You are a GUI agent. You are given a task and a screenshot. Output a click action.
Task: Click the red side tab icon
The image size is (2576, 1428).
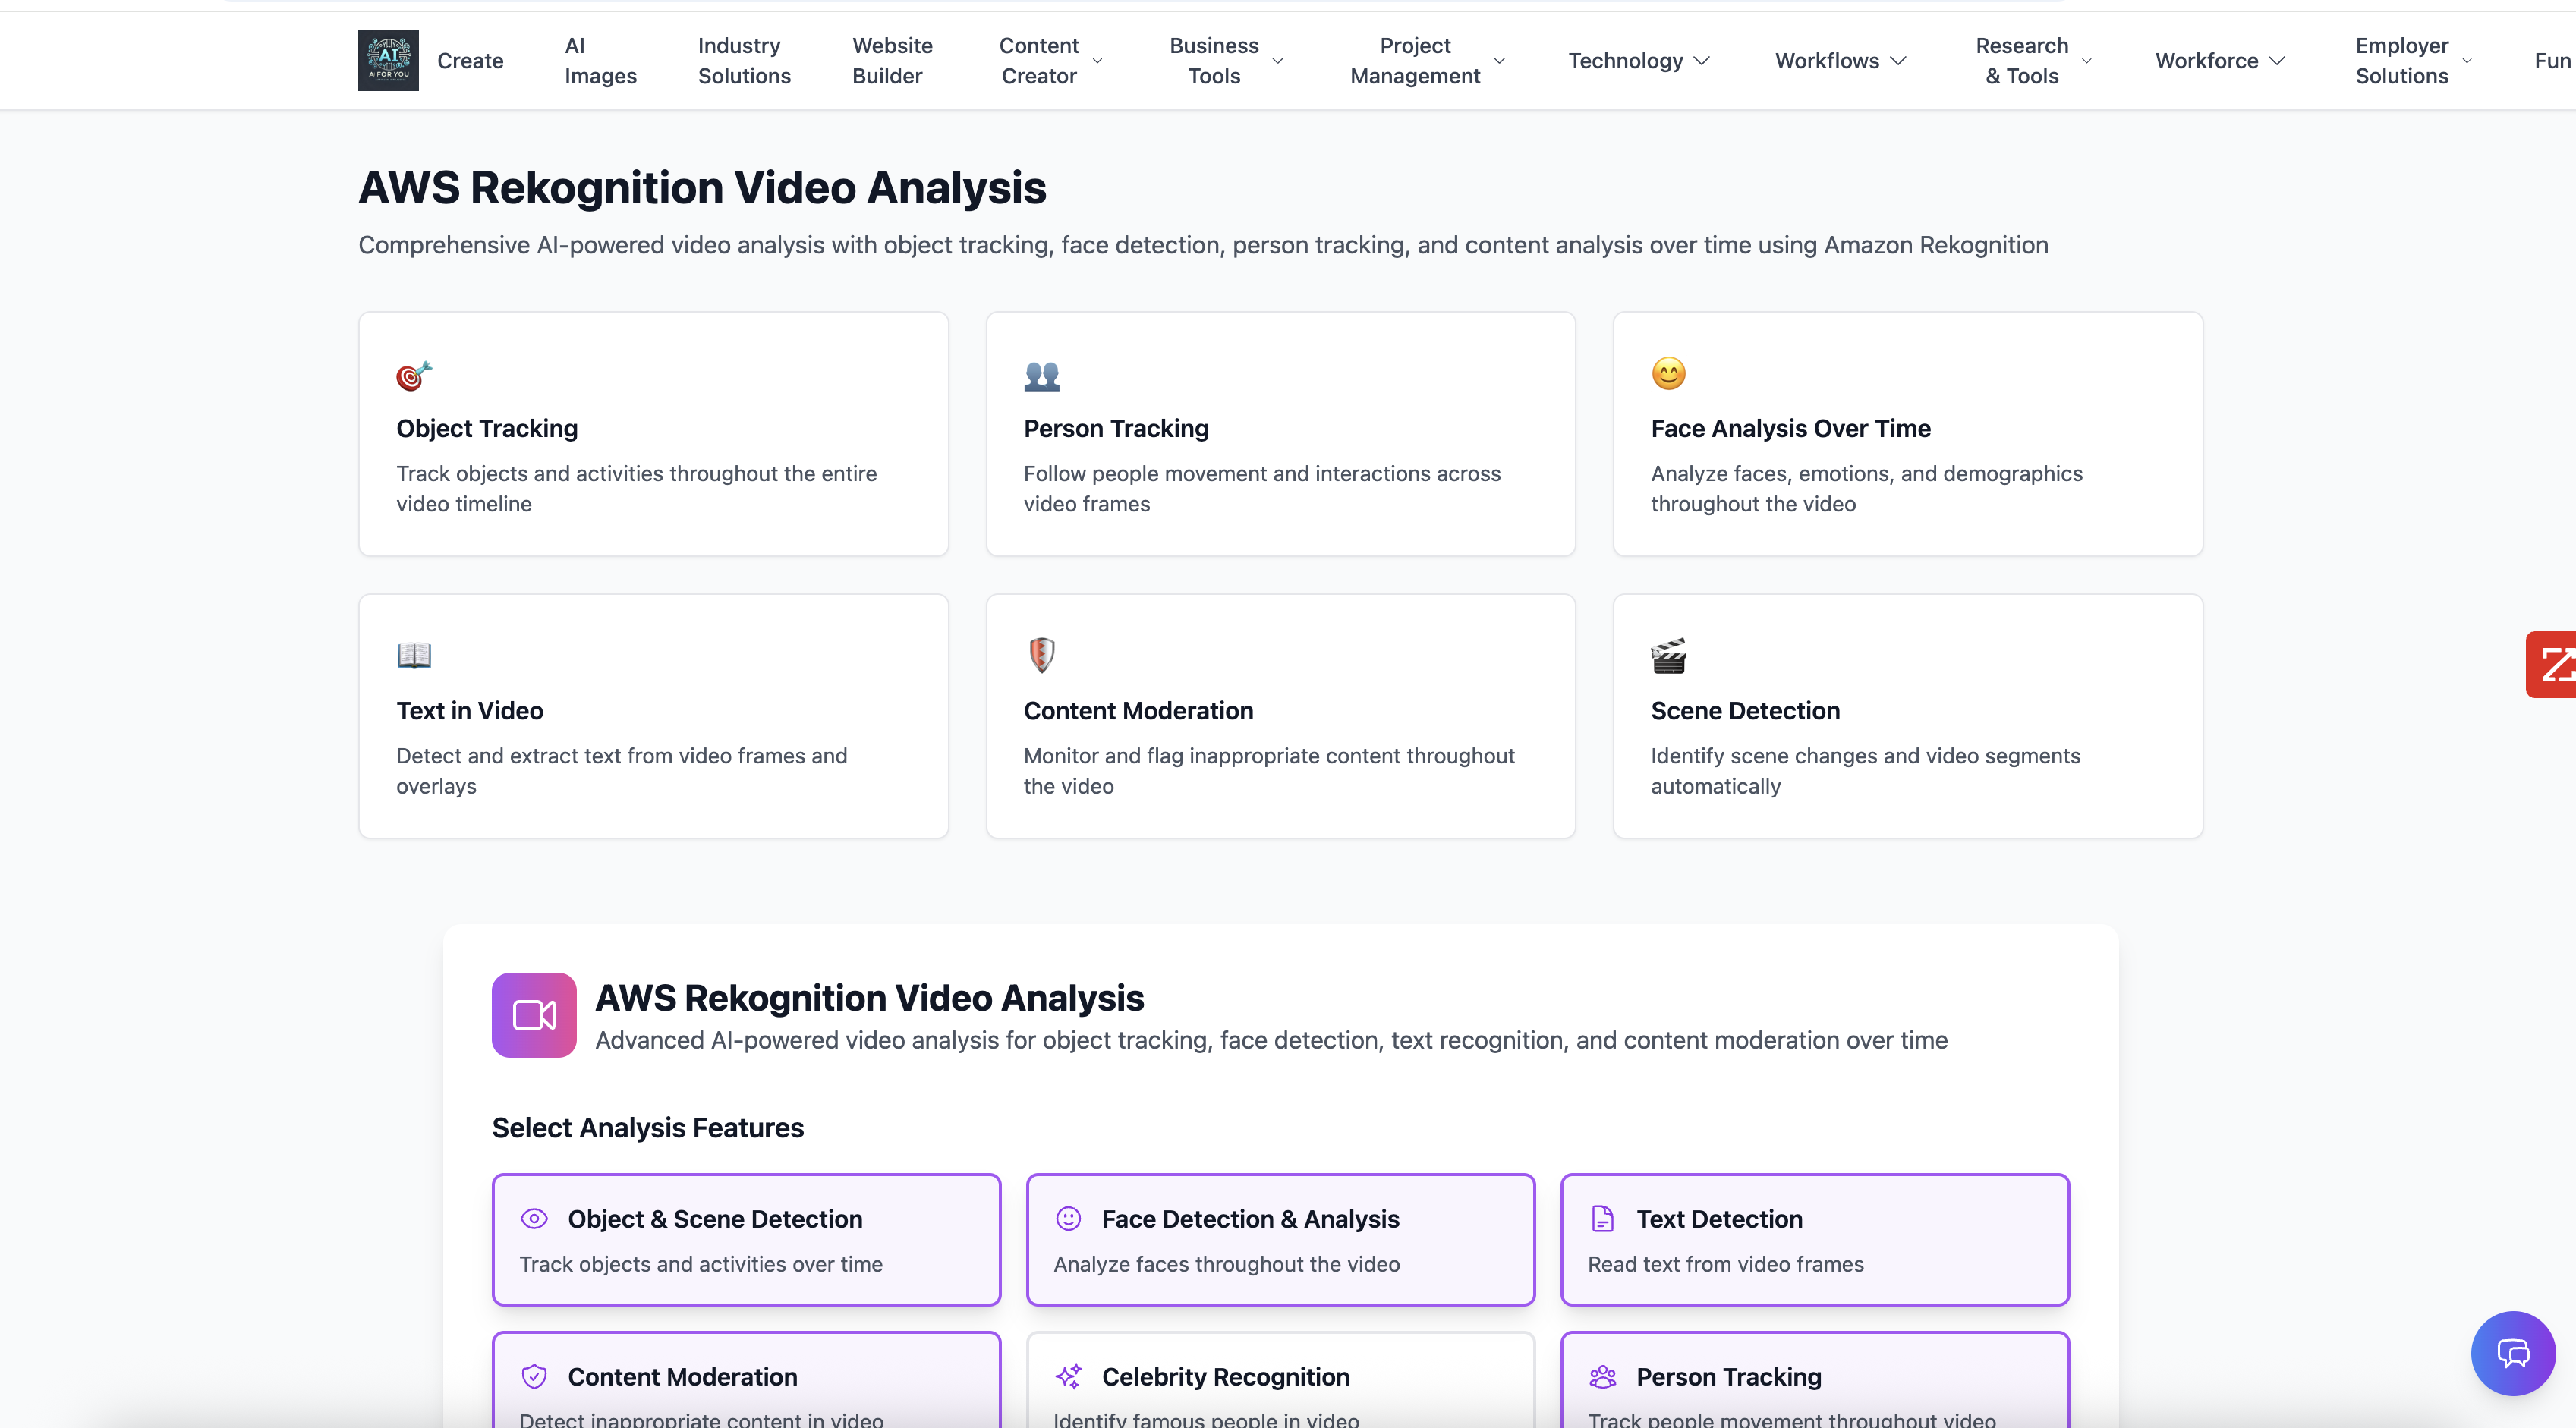[x=2554, y=664]
